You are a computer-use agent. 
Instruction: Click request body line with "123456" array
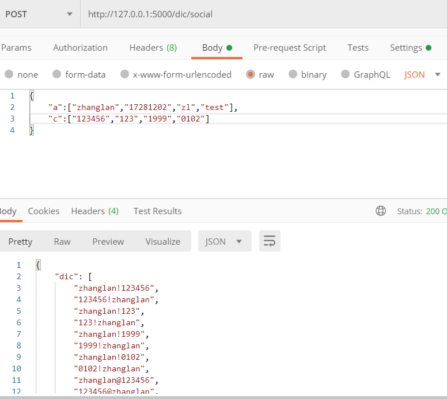[x=128, y=119]
